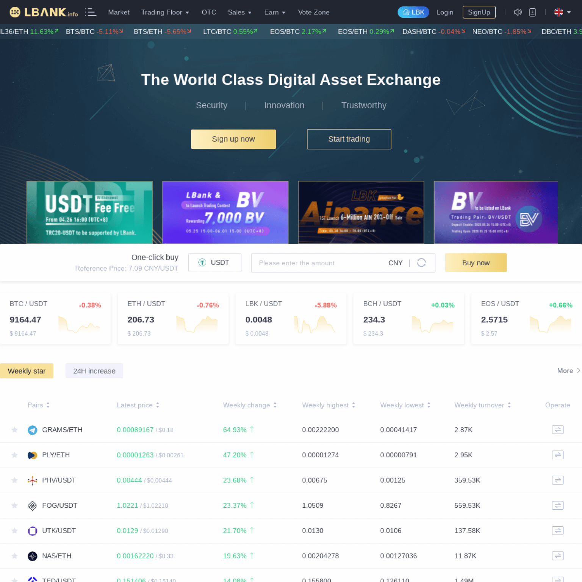Open the Market menu item
Screen dimensions: 582x582
click(x=119, y=12)
